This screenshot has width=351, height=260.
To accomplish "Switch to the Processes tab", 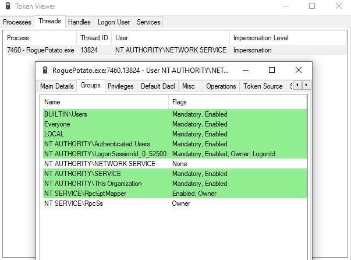I will (17, 22).
